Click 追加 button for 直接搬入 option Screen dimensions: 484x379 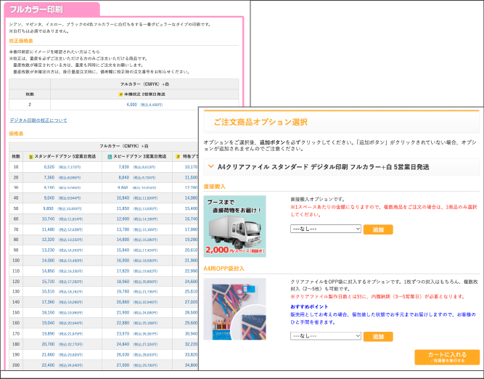pyautogui.click(x=377, y=229)
